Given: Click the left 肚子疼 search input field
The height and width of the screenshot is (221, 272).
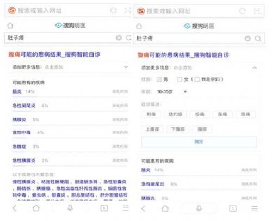Looking at the screenshot, I should pos(60,38).
